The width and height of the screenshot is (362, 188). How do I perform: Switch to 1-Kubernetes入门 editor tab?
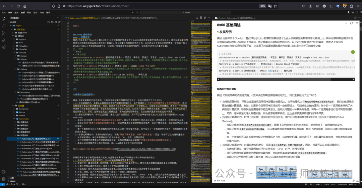(83, 18)
